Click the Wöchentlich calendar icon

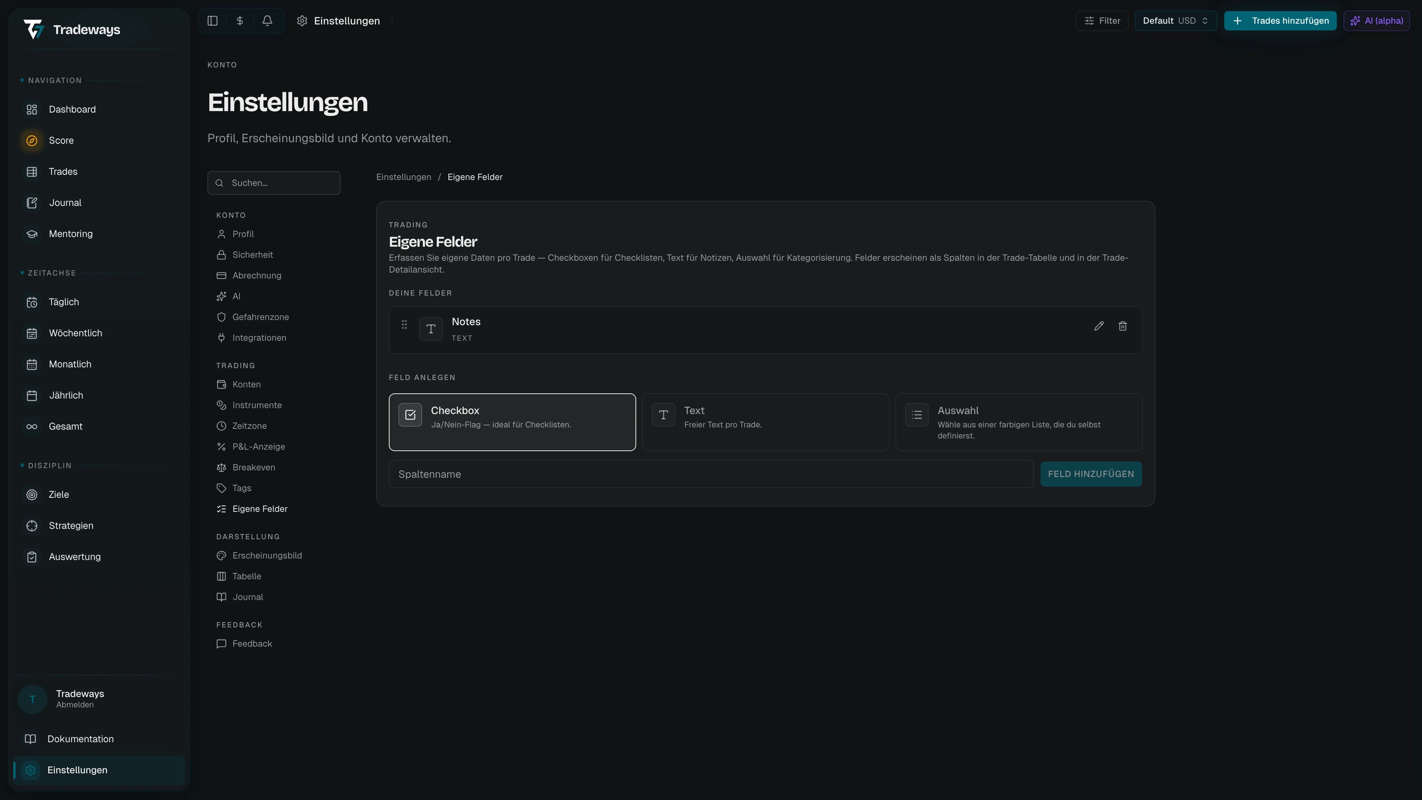[x=32, y=333]
